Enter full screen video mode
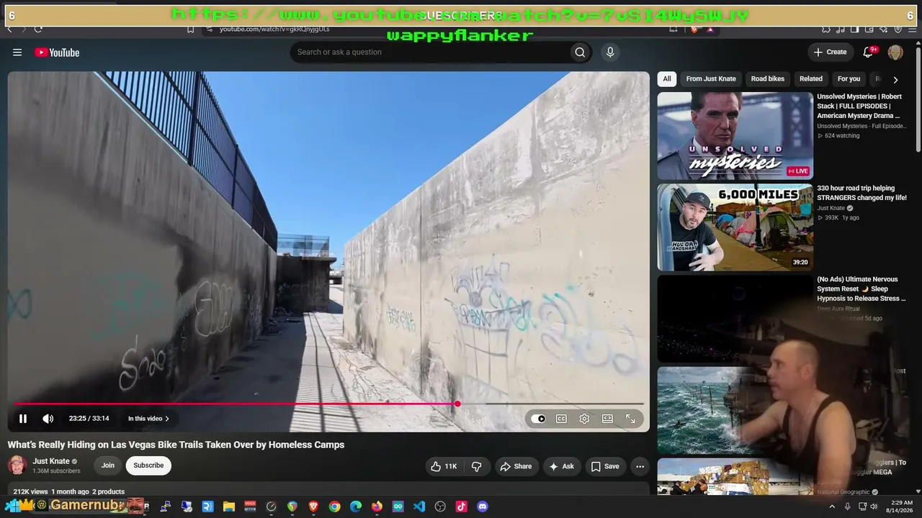 point(630,419)
